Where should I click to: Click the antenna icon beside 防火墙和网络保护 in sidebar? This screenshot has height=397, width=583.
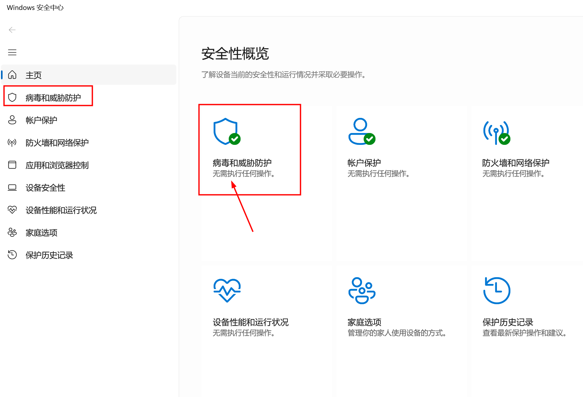coord(12,142)
